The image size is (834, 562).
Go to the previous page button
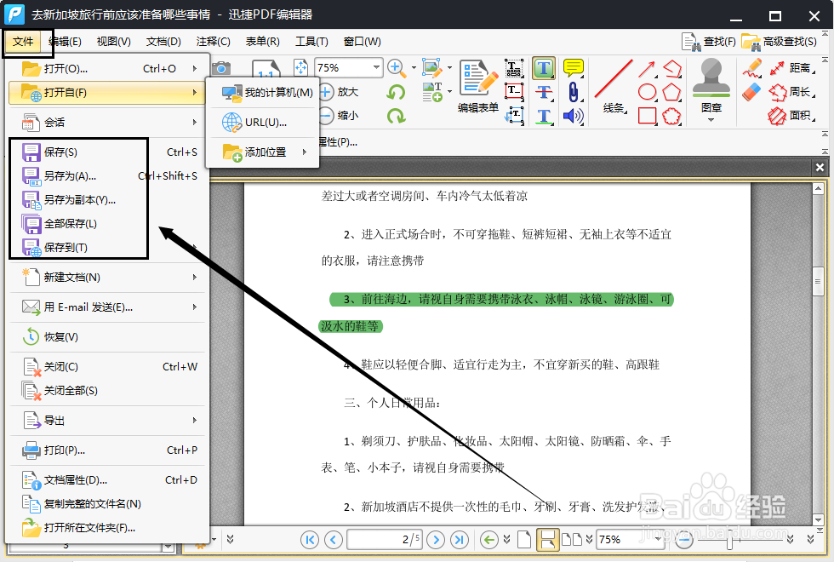(334, 540)
